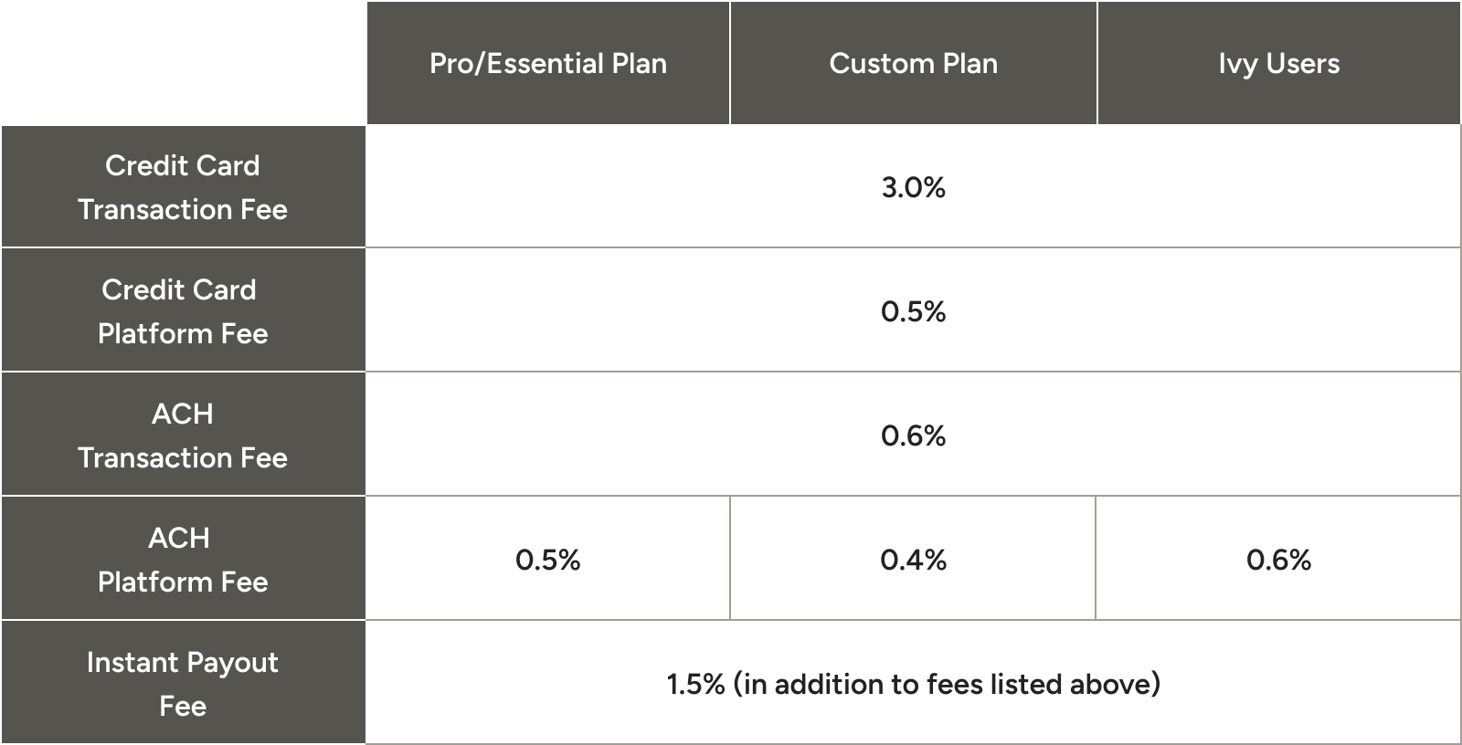Click the 0.4% ACH Platform Fee for Custom Plan
This screenshot has height=745, width=1462.
[x=913, y=560]
